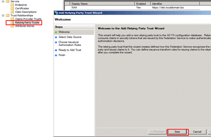Select the NA4 relying party row

[75, 7]
